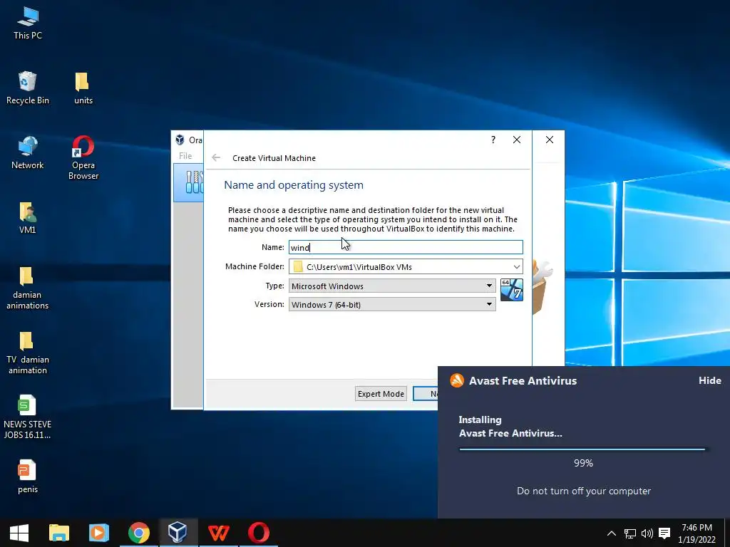Click into the Name text field
The image size is (730, 547).
[406, 247]
